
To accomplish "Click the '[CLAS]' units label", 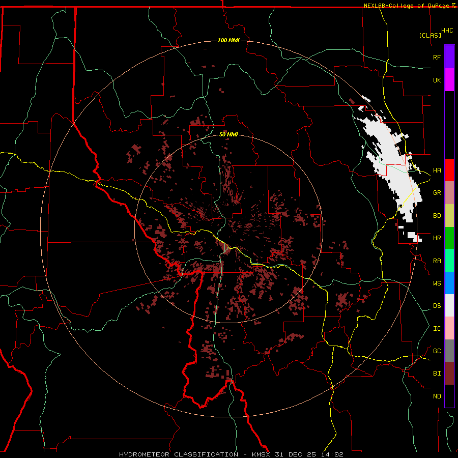I will [430, 36].
